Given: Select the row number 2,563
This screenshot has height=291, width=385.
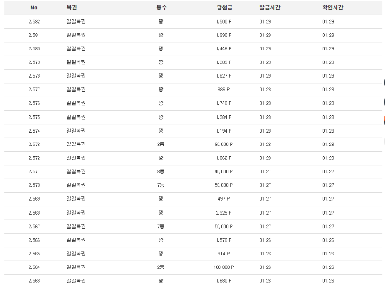Looking at the screenshot, I should (34, 281).
